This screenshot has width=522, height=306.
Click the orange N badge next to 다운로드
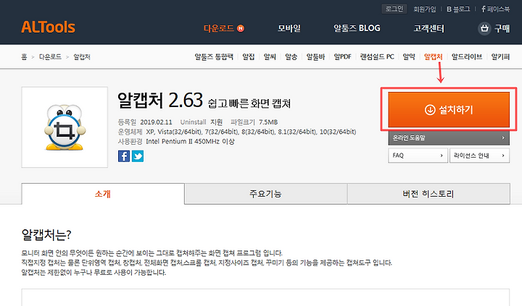coord(241,28)
